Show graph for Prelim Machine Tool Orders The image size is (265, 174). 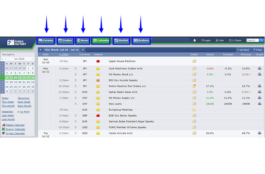coord(259,86)
